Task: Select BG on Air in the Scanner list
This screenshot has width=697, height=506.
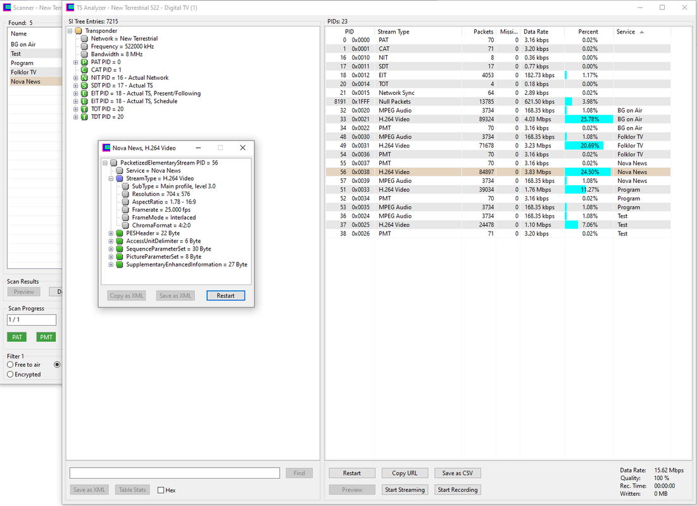Action: [x=35, y=44]
